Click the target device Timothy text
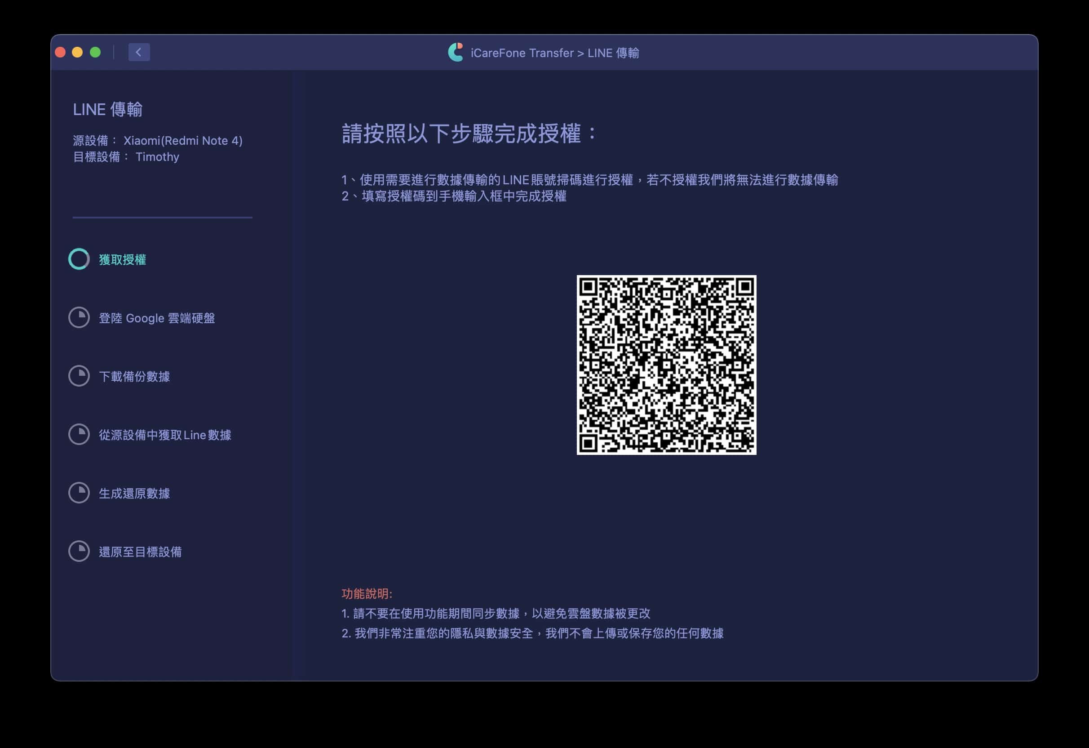This screenshot has width=1089, height=748. tap(157, 156)
